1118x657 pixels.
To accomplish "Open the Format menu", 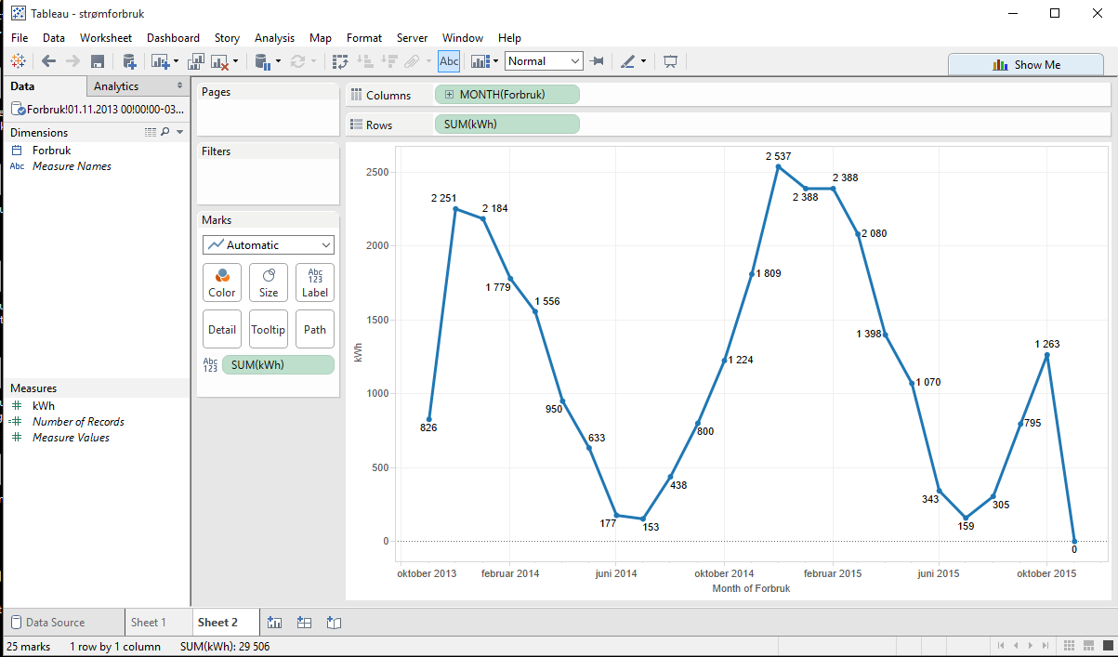I will pyautogui.click(x=364, y=38).
